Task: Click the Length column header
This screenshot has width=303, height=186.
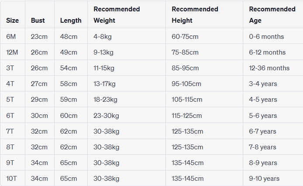Action: tap(71, 21)
